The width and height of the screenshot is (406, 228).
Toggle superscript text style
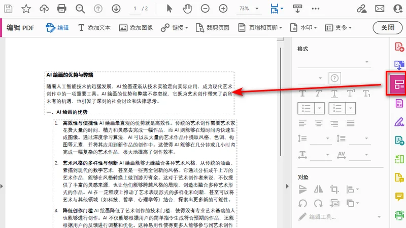[351, 94]
